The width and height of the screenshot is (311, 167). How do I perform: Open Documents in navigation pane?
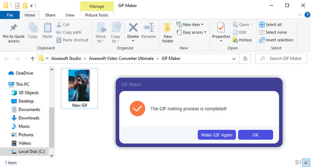click(26, 109)
